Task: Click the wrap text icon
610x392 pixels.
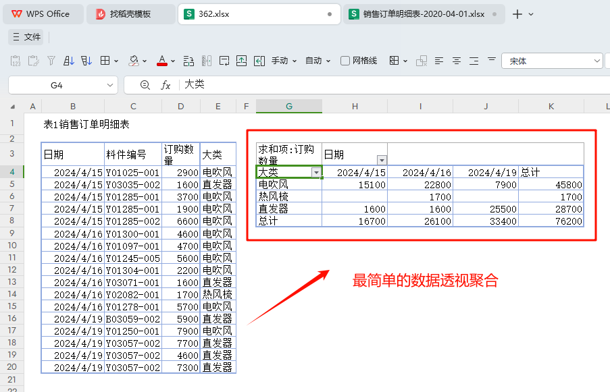Action: click(x=224, y=61)
